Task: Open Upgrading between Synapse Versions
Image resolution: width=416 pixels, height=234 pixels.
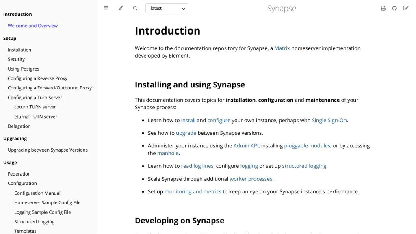Action: pos(48,150)
